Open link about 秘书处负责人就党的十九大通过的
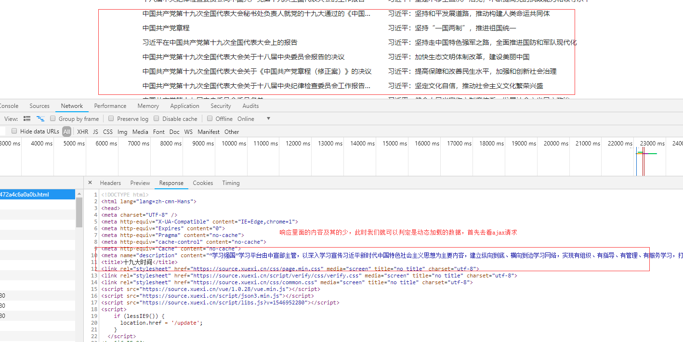683x342 pixels. (257, 13)
